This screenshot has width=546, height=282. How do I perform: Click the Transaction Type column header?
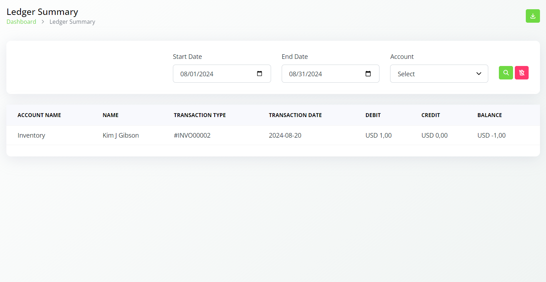coord(200,115)
